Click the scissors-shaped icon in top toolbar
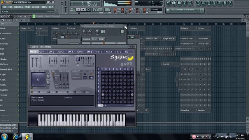 pos(214,3)
